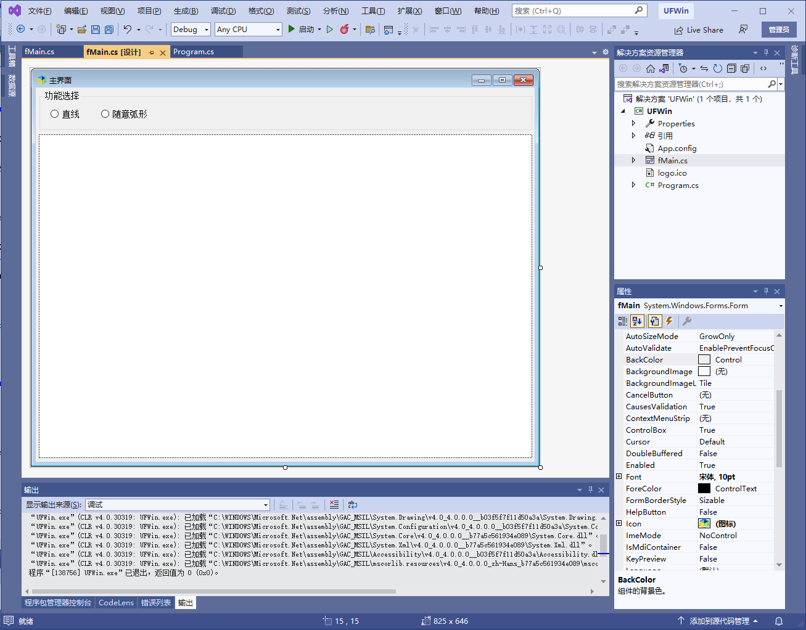This screenshot has height=630, width=806.
Task: Show property pages icon in Properties panel
Action: pos(655,321)
